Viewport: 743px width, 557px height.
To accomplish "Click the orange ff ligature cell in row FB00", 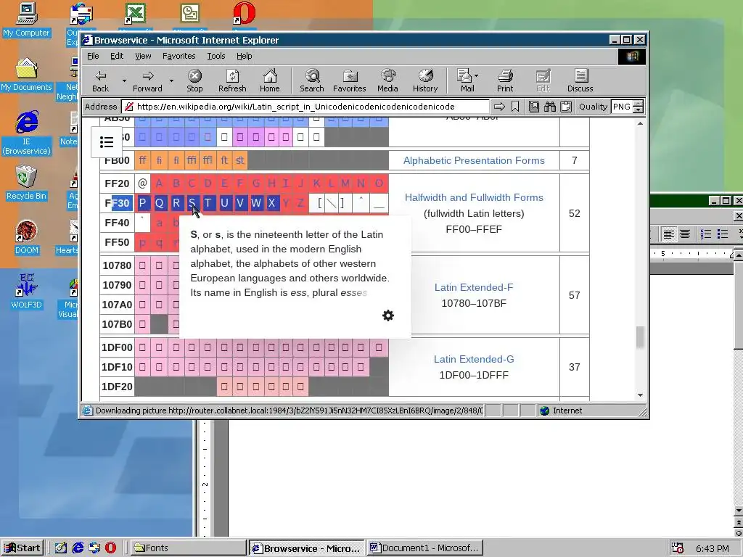I will coord(142,160).
